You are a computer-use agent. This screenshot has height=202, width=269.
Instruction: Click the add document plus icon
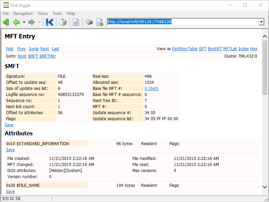100,22
